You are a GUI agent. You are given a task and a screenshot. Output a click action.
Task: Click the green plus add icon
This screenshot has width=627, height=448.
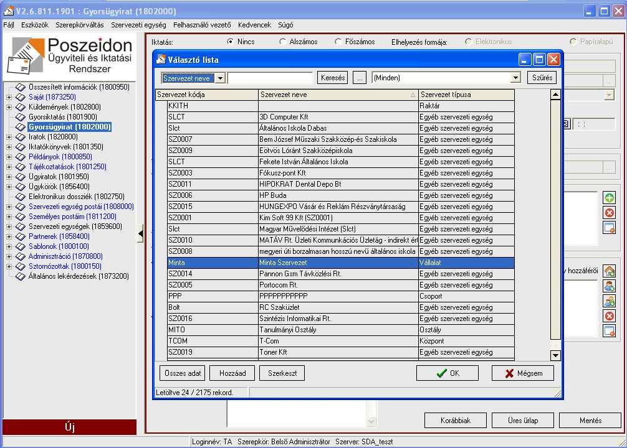[x=609, y=198]
